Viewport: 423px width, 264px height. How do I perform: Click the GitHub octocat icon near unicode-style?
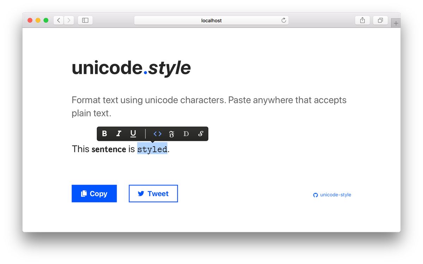click(315, 195)
